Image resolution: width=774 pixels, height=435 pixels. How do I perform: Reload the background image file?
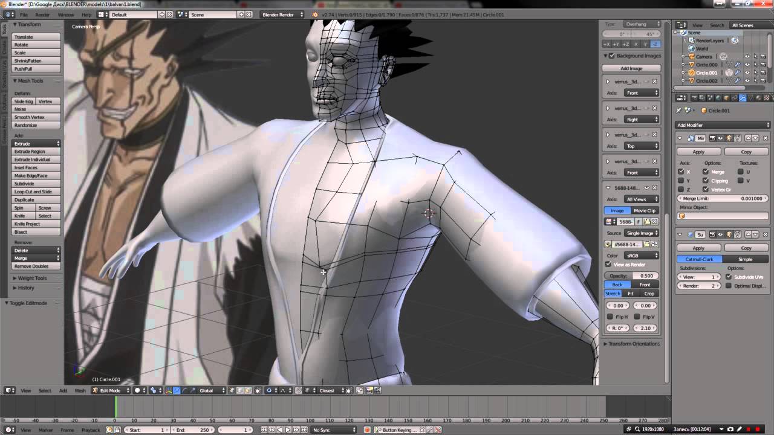(654, 244)
